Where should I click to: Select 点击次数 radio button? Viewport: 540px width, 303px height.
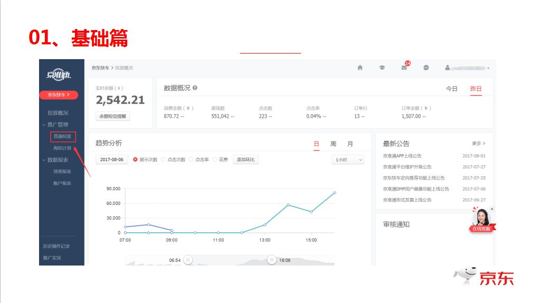click(163, 159)
